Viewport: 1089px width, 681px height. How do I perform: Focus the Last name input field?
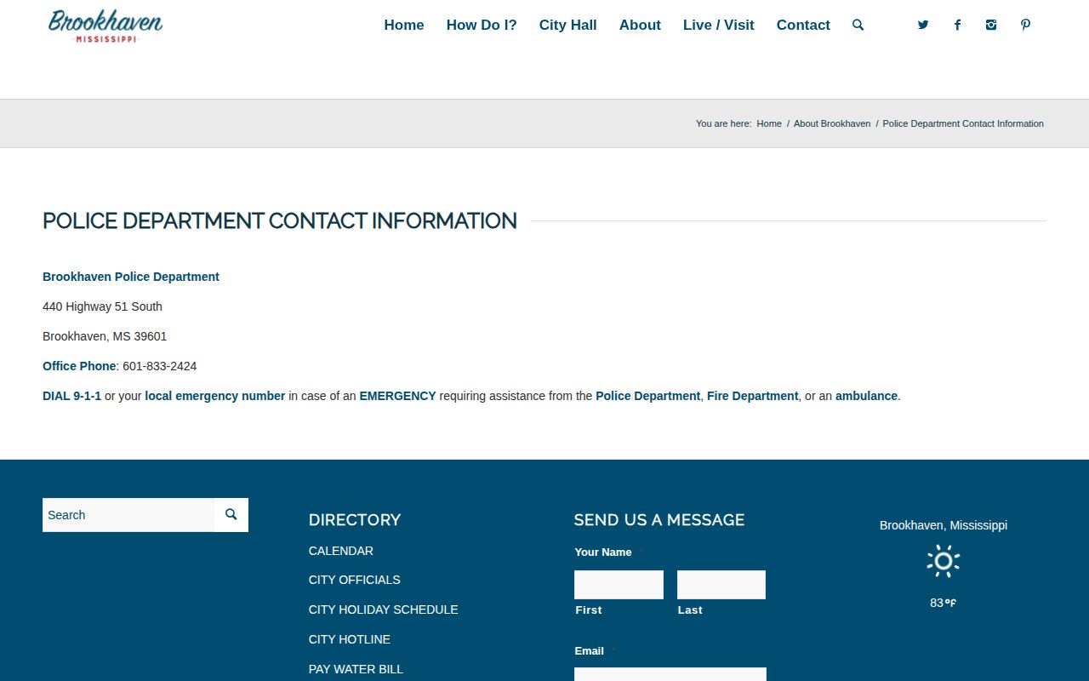click(x=721, y=585)
